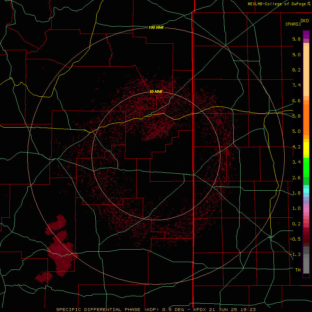Select the 2.6 color scale value

(x=296, y=178)
